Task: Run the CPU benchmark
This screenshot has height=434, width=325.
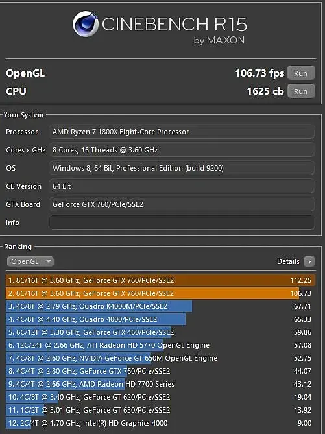Action: [x=301, y=91]
